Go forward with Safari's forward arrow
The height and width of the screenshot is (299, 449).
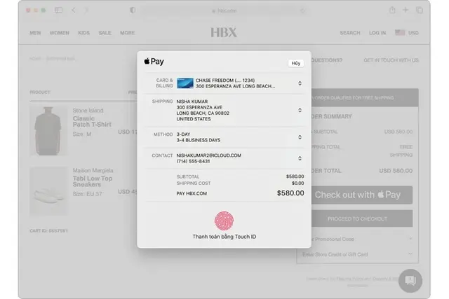point(86,11)
